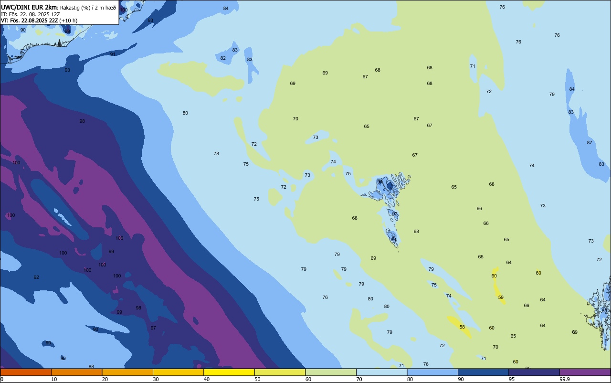
Task: Click the 78 humidity value on the map
Action: (x=216, y=154)
